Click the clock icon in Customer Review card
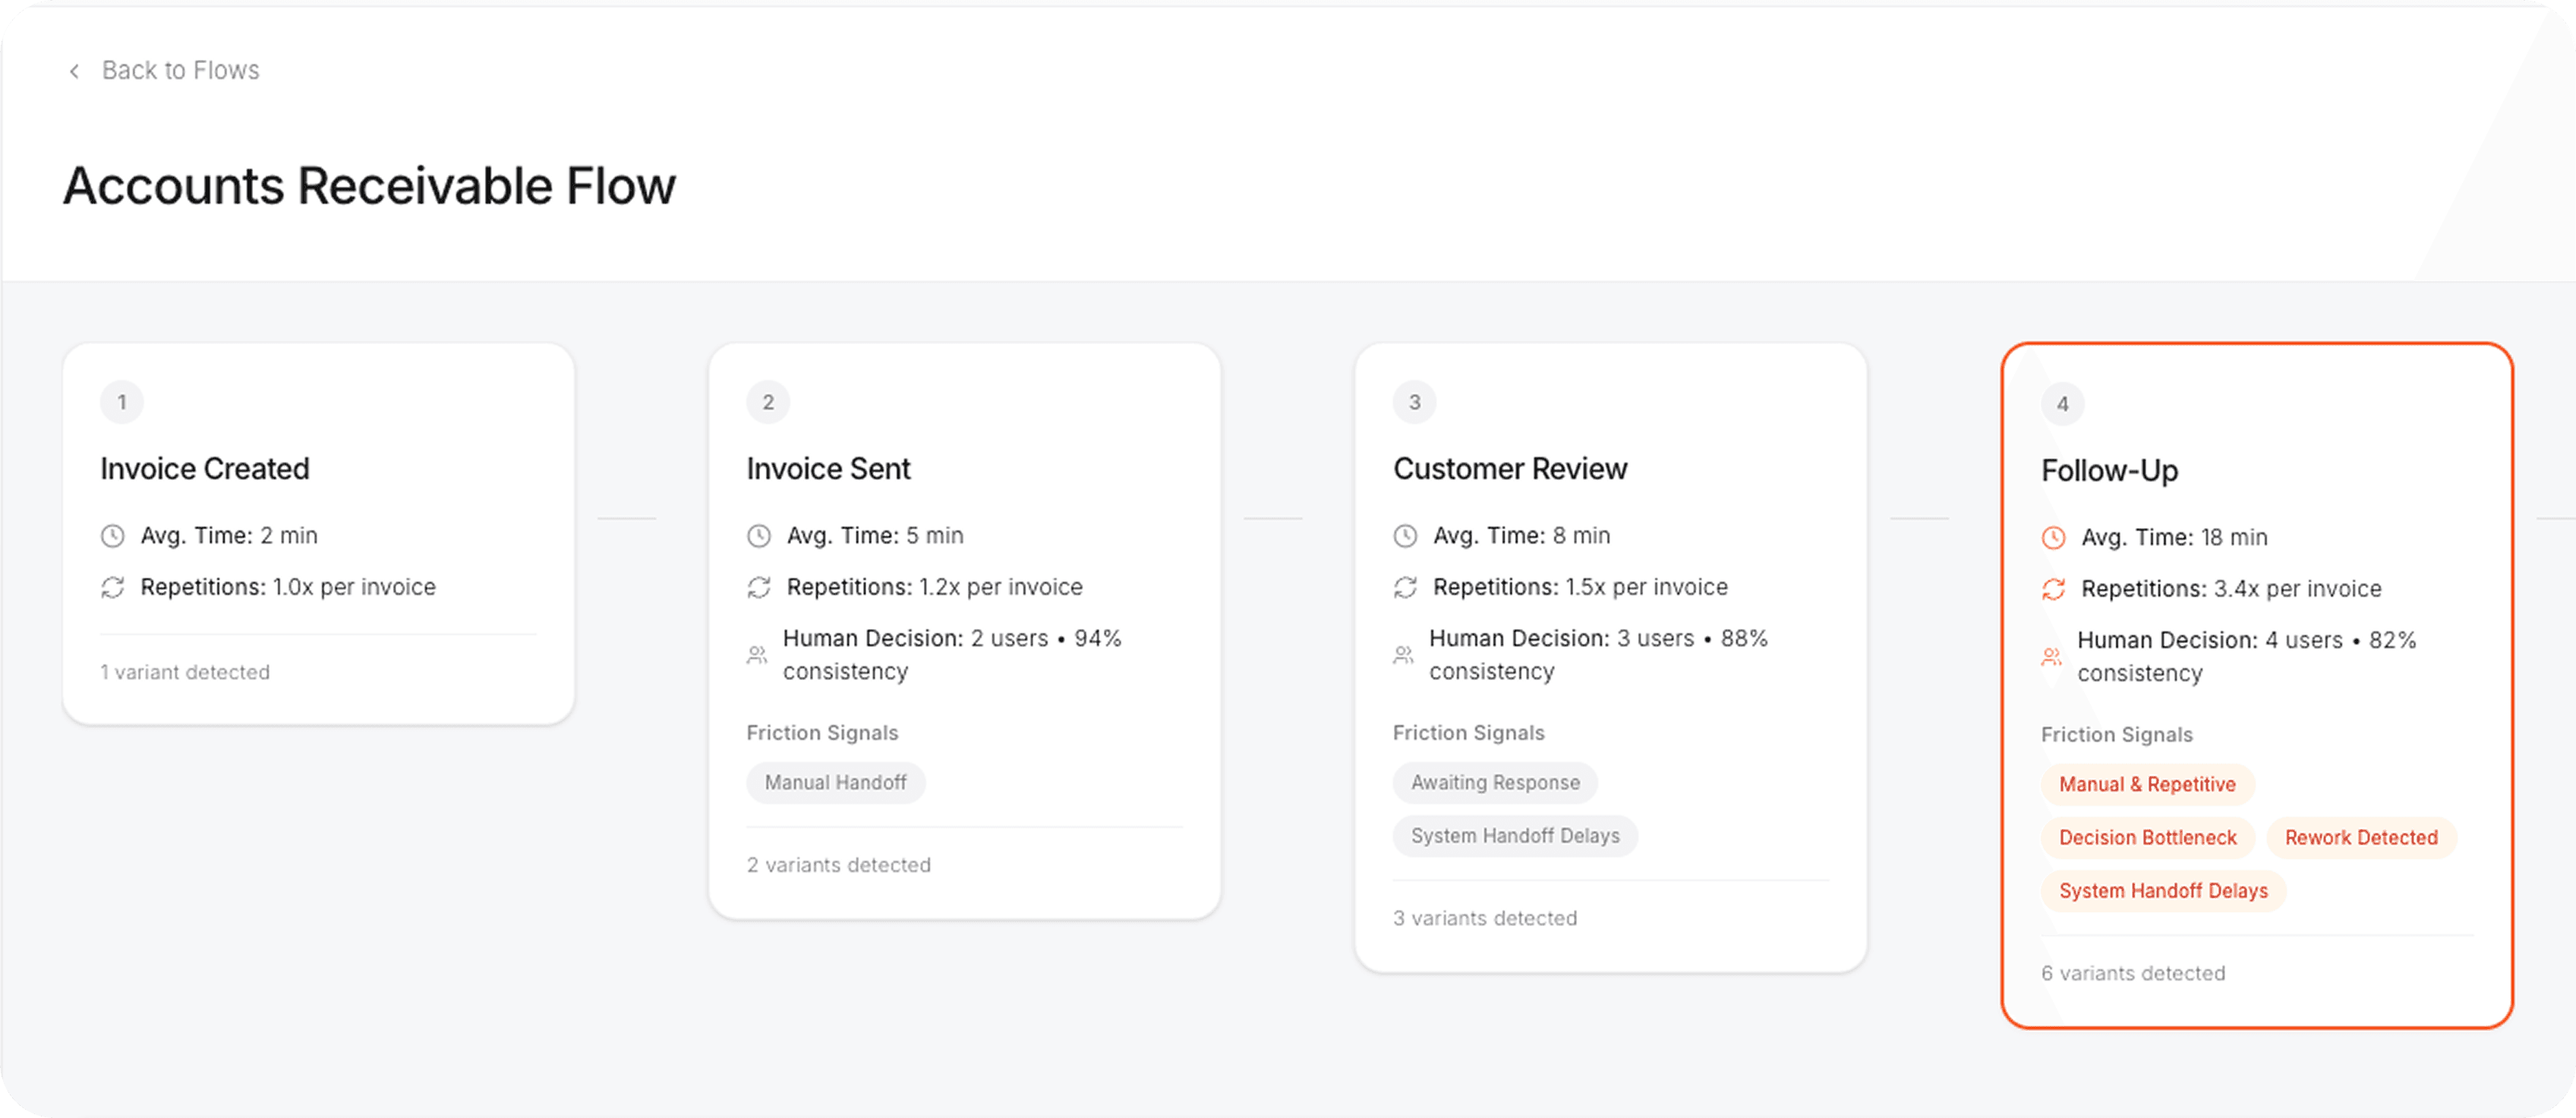 point(1405,536)
